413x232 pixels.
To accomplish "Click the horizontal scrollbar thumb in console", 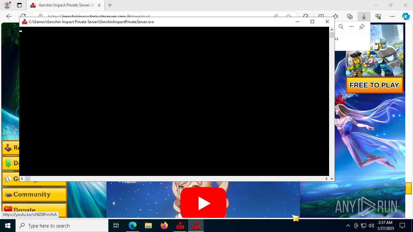I will point(28,179).
